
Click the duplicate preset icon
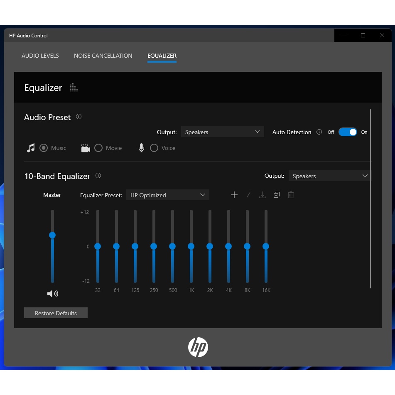coord(277,195)
